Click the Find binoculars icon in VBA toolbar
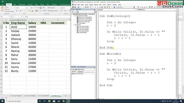Screen dimensions: 184x103 tap(88, 7)
